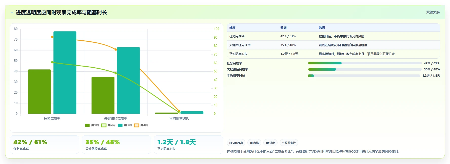Click the 关键路径完成率 cell in the table
Viewport: 450px width, 164px height.
pyautogui.click(x=240, y=45)
